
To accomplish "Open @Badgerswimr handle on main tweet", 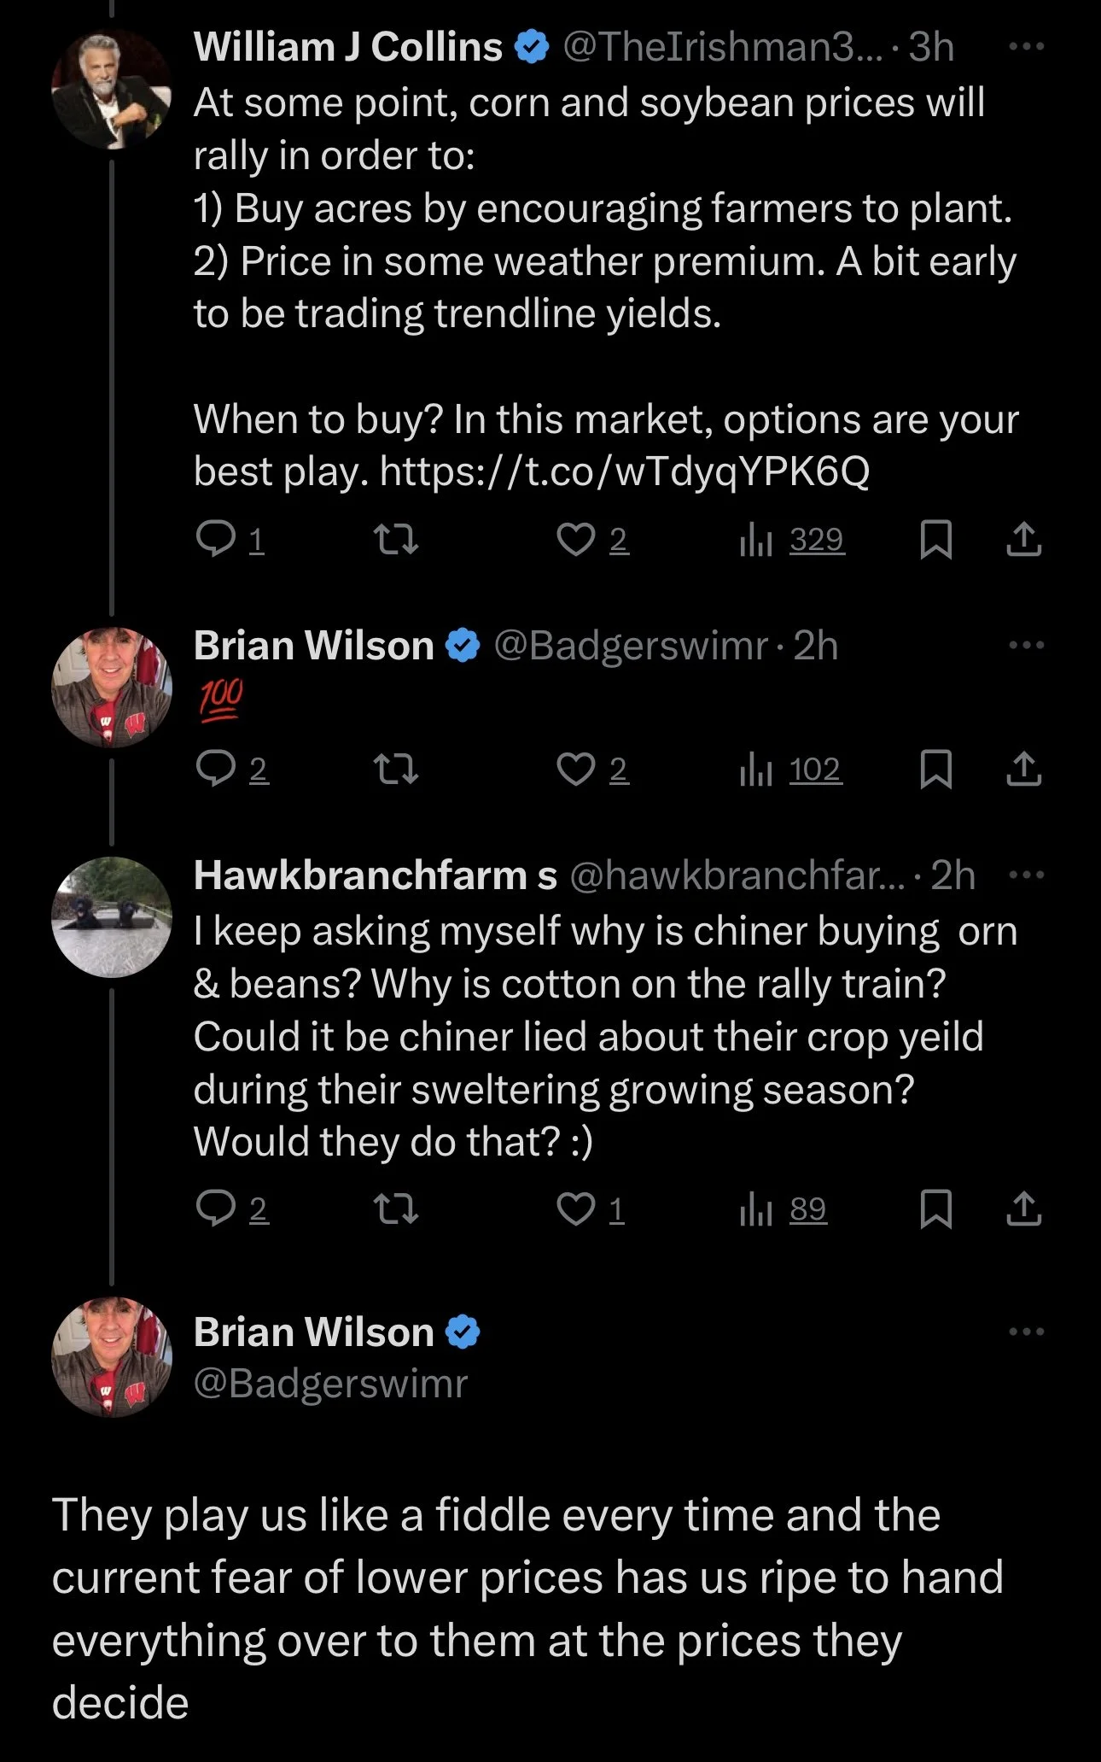I will [331, 1383].
